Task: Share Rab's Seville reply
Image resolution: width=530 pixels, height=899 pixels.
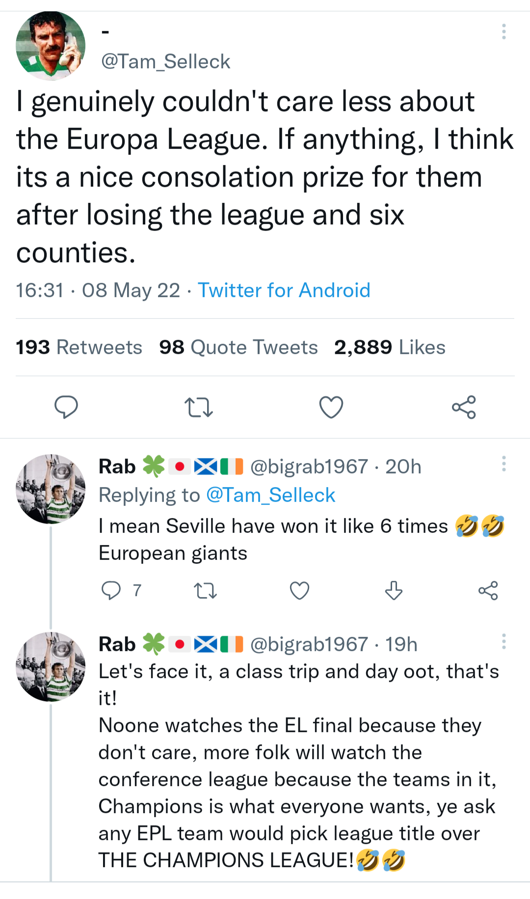Action: pyautogui.click(x=488, y=590)
